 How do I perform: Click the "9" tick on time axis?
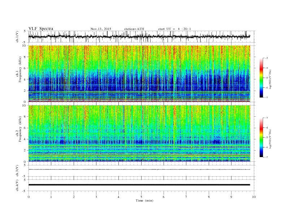click(x=231, y=197)
